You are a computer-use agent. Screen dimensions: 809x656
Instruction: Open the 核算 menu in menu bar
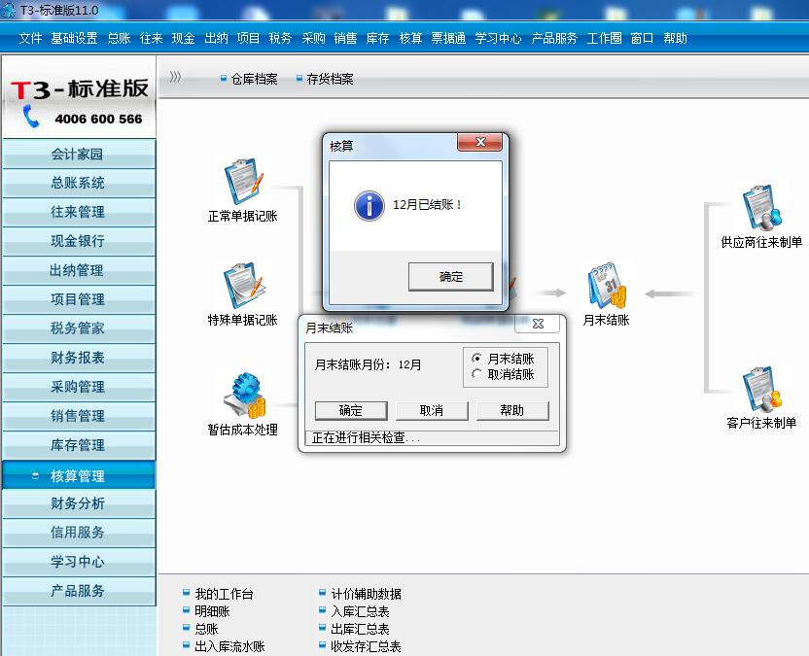(x=410, y=38)
